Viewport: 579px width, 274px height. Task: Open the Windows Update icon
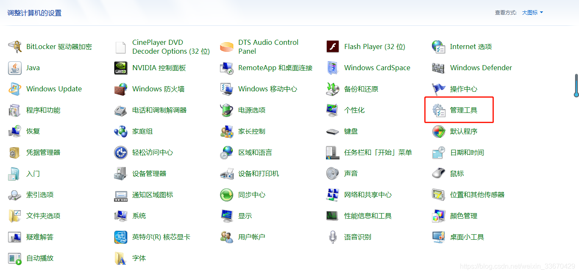[15, 89]
